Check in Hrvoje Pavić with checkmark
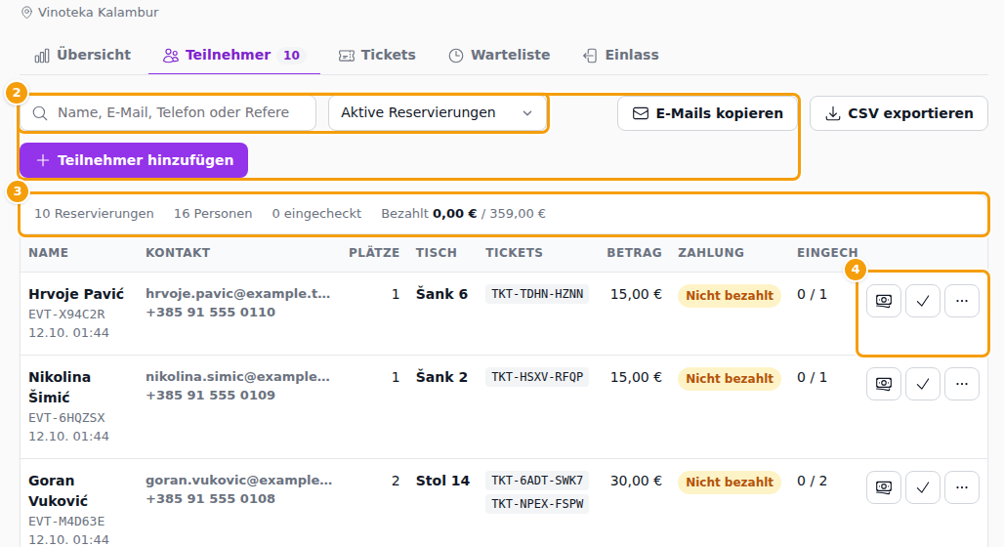The height and width of the screenshot is (547, 1004). [923, 301]
